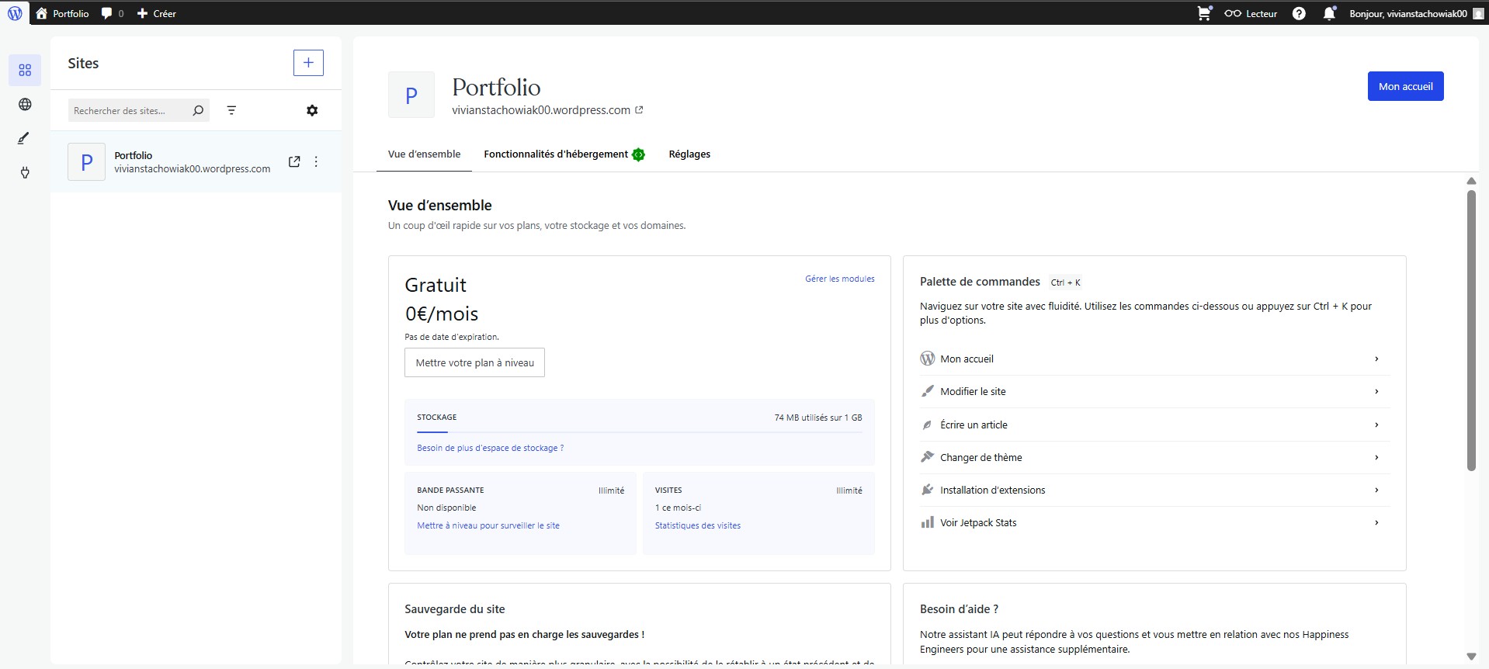Screen dimensions: 1489x669
Task: Click the Ctrl + K shortcut badge
Action: point(1065,283)
